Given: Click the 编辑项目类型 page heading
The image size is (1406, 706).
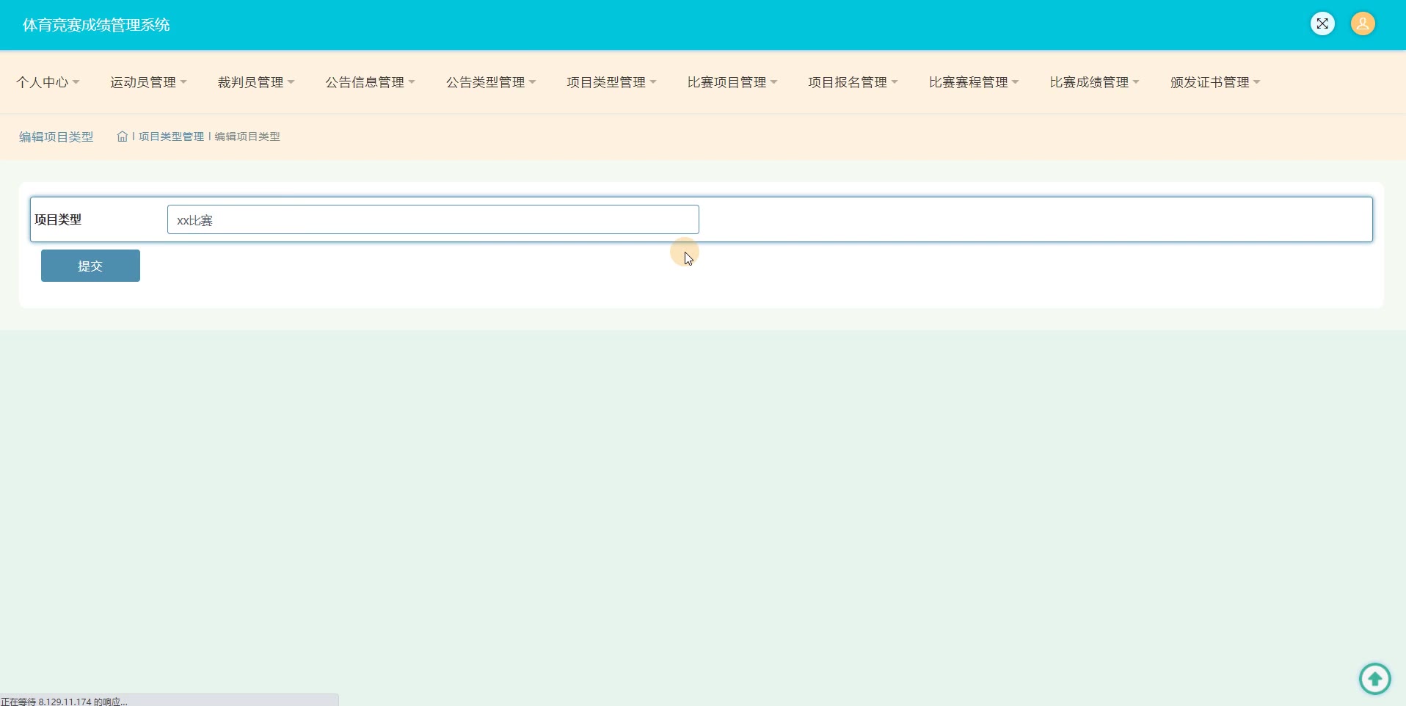Looking at the screenshot, I should click(57, 137).
